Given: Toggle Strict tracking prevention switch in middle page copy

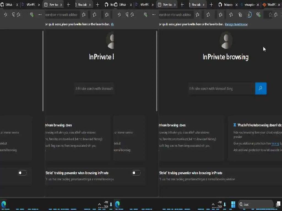Looking at the screenshot, I should pyautogui.click(x=136, y=173).
